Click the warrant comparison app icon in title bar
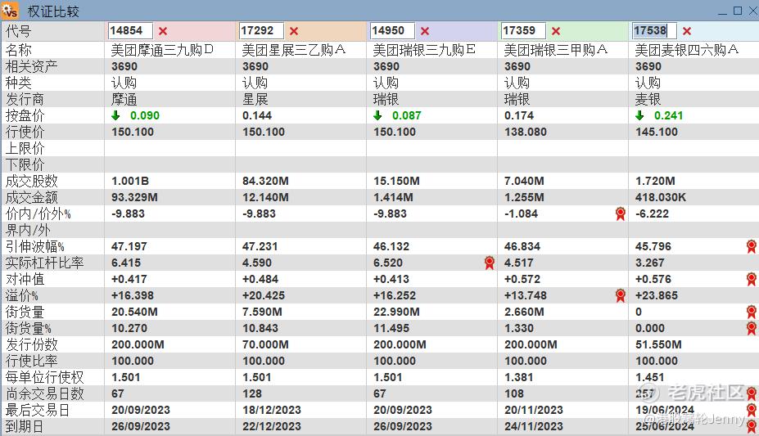This screenshot has width=759, height=436. click(10, 10)
